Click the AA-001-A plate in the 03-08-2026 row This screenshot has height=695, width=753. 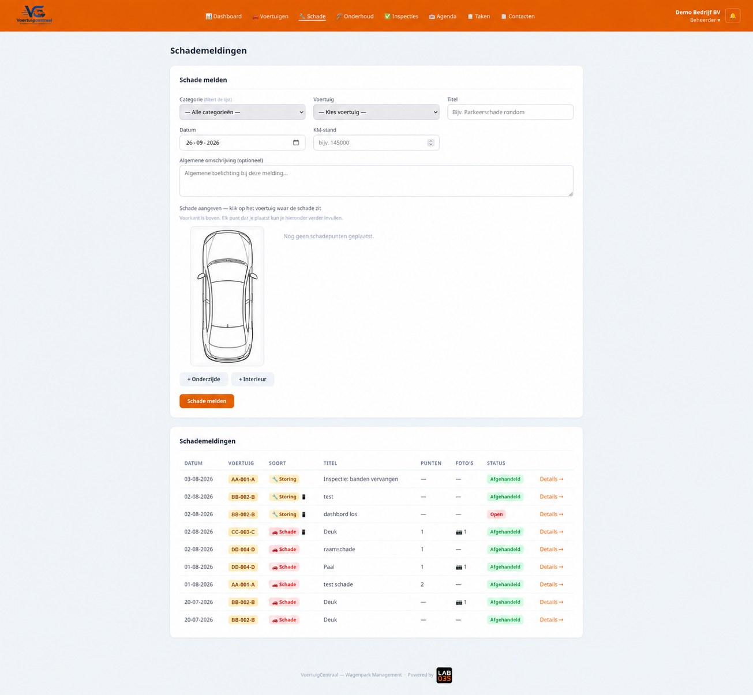243,479
